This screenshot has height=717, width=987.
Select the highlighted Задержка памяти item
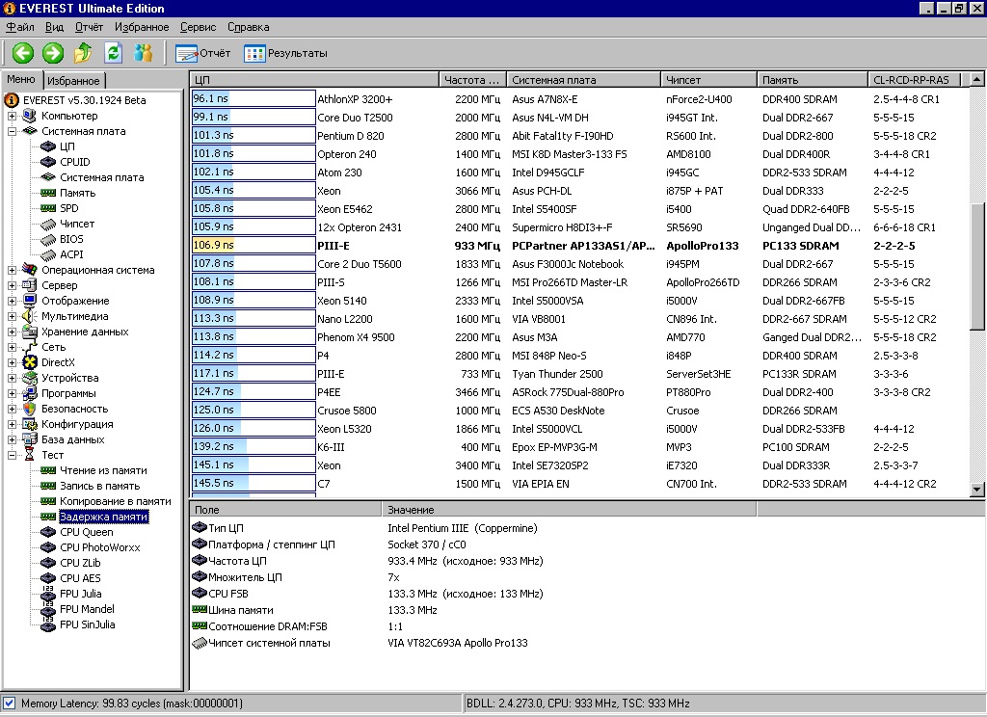click(103, 517)
